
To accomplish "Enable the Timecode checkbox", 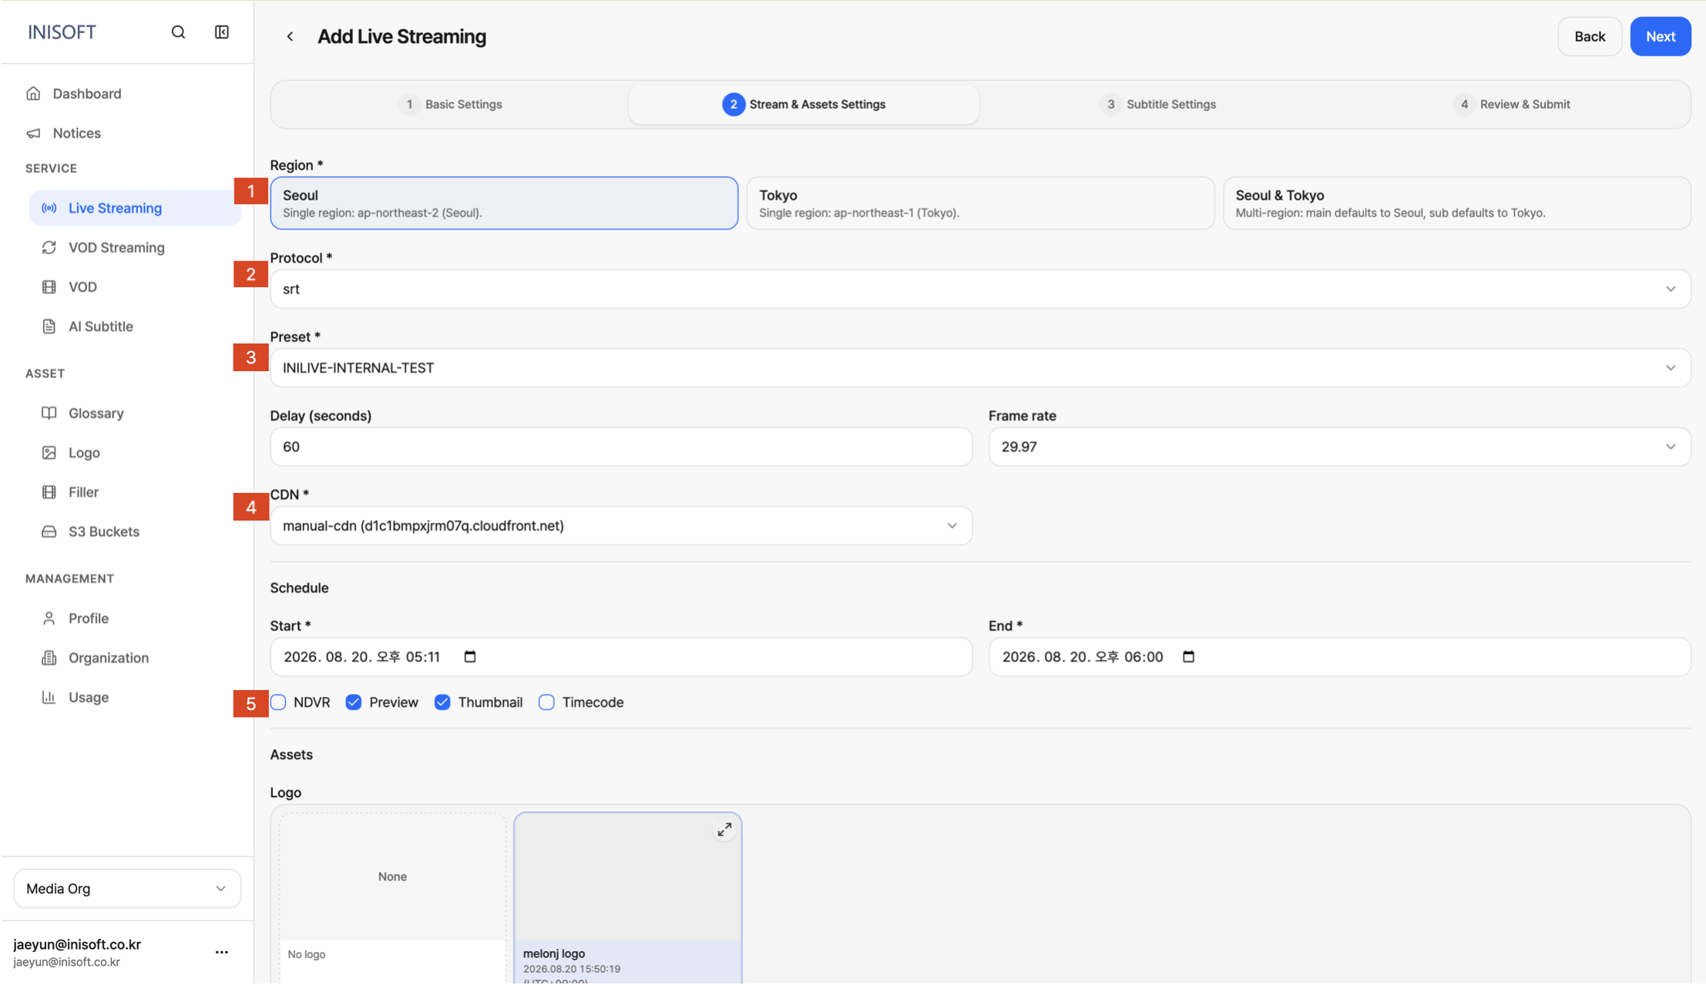I will (x=546, y=702).
